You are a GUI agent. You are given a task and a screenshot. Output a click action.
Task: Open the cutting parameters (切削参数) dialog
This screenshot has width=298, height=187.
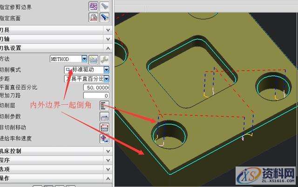click(104, 116)
